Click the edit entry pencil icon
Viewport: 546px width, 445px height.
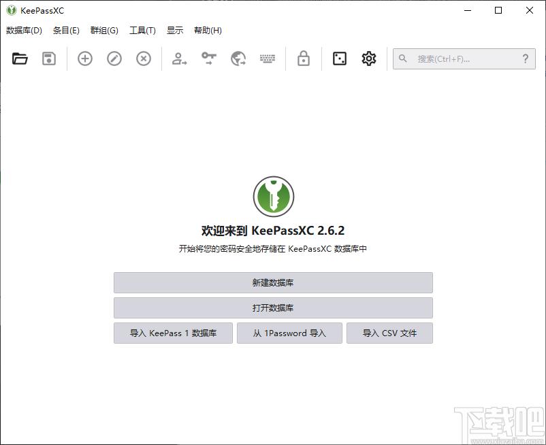click(x=114, y=59)
